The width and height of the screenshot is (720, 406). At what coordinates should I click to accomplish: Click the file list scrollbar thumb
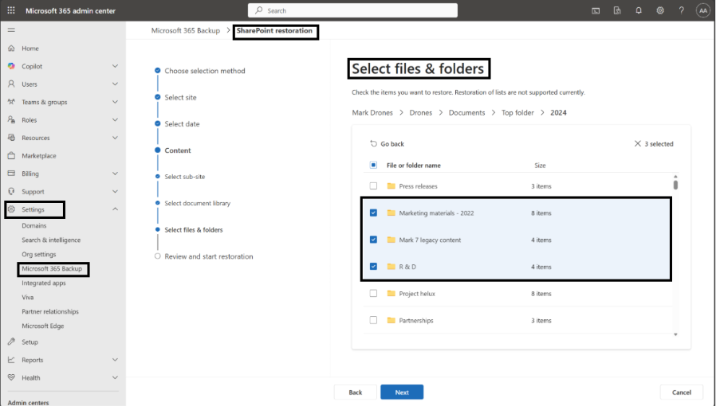[675, 185]
